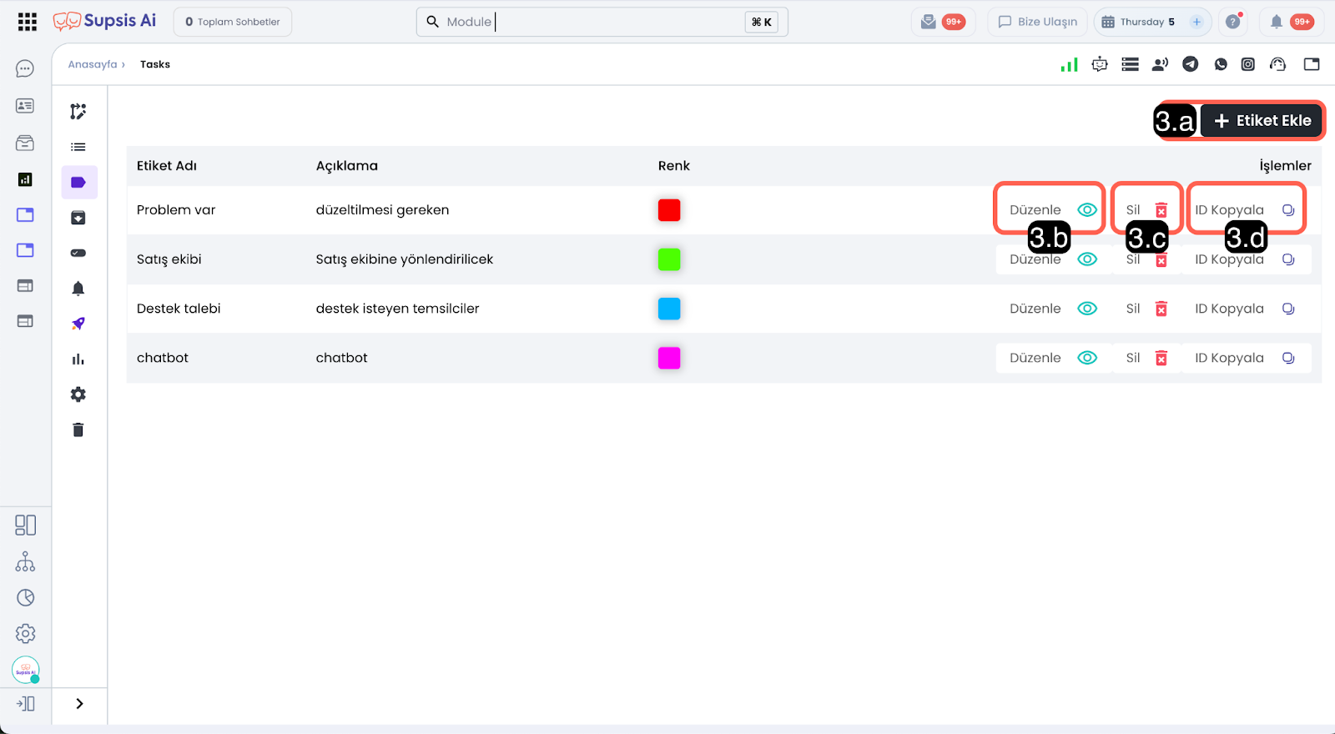The image size is (1335, 734).
Task: Open the chatbot robot icon in toolbar
Action: point(1100,64)
